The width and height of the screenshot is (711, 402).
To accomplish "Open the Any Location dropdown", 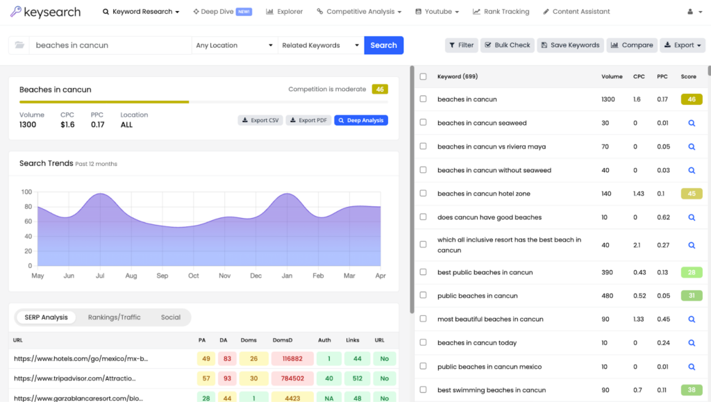I will (x=235, y=45).
